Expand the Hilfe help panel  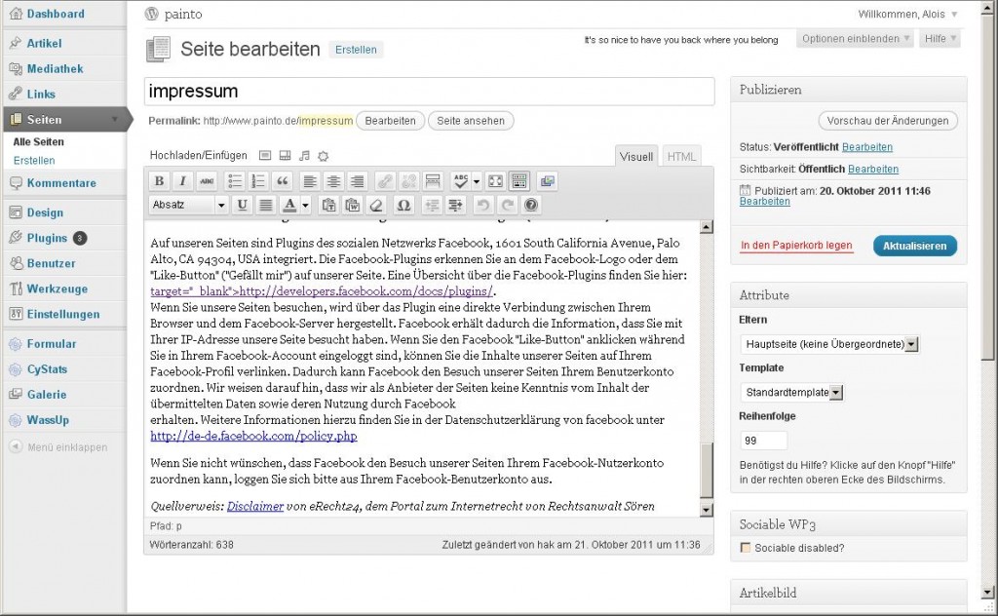point(940,39)
